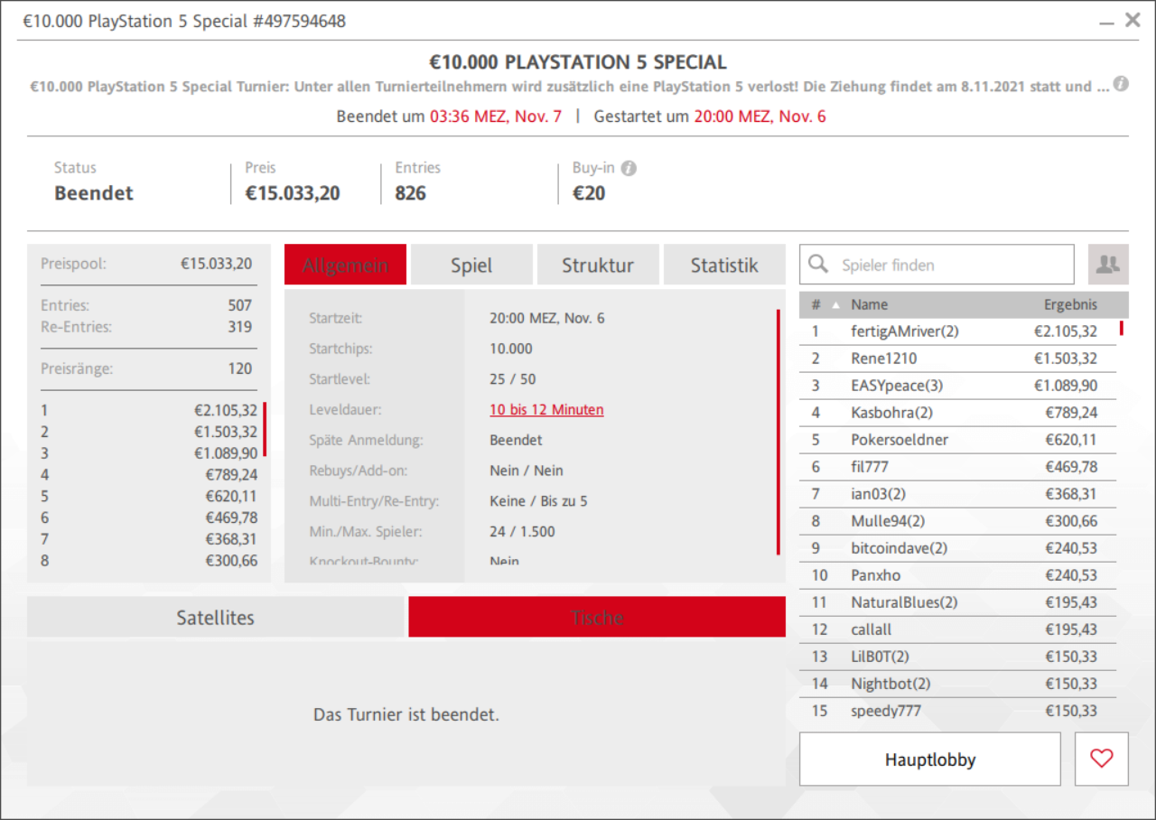1156x820 pixels.
Task: Click the player list red scrollbar
Action: click(1122, 328)
